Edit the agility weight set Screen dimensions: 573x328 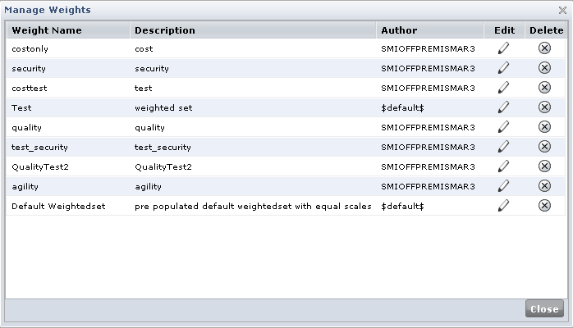pos(503,186)
